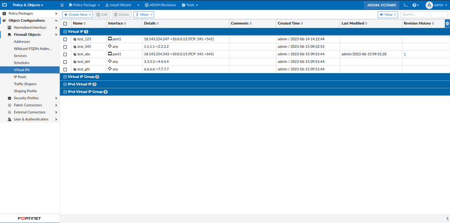The height and width of the screenshot is (223, 450).
Task: Click the any interface icon for test_ghi
Action: pos(110,69)
